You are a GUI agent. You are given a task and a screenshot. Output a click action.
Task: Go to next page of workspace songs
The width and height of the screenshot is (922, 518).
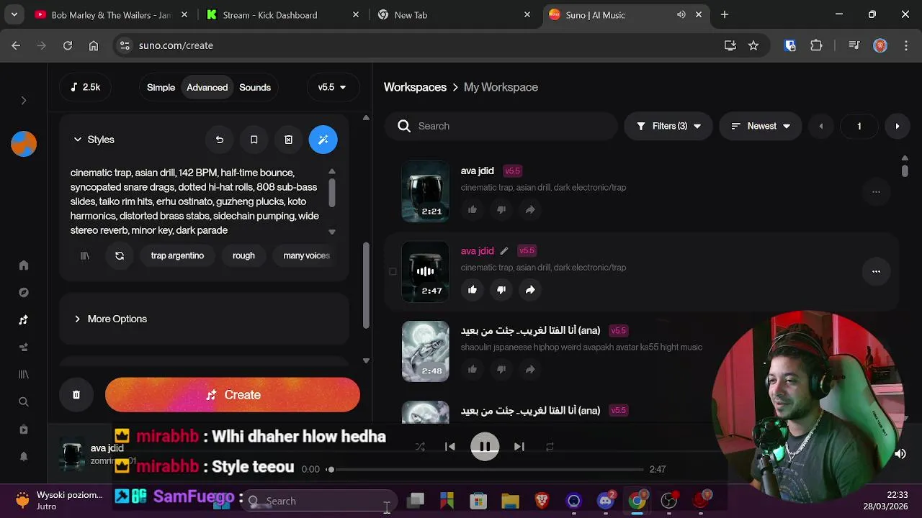point(897,126)
